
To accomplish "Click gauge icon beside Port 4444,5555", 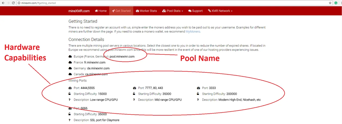I will (70, 88).
